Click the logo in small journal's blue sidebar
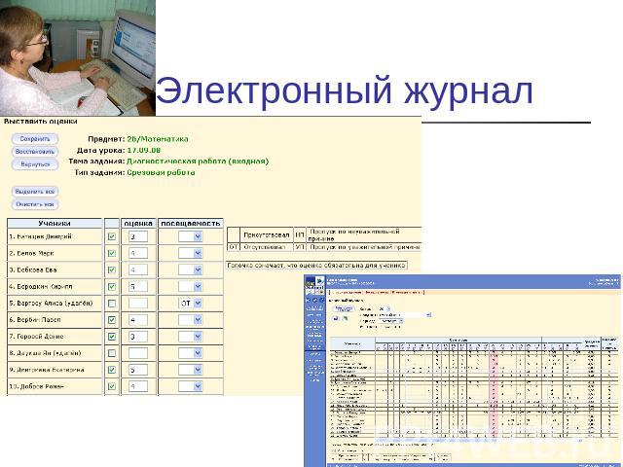Screen dimensions: 623x467 click(314, 283)
